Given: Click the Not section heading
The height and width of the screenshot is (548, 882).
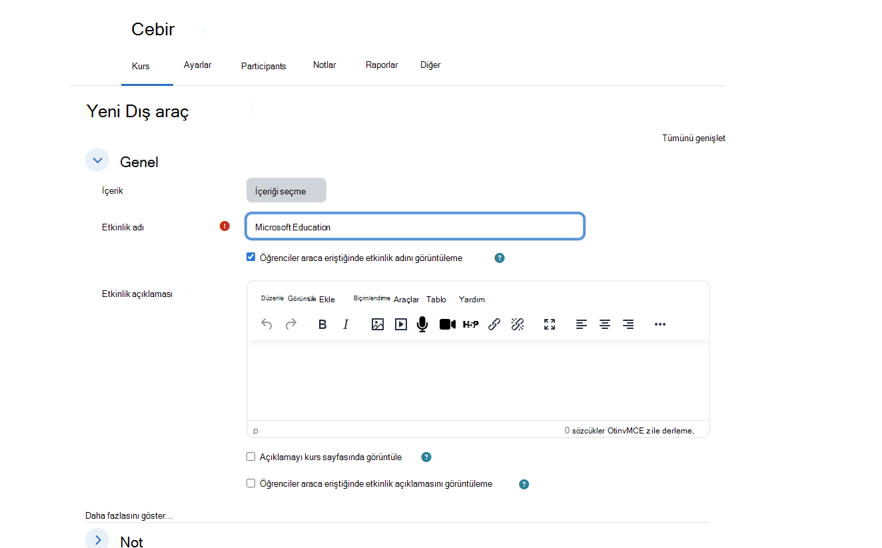Looking at the screenshot, I should click(x=132, y=542).
